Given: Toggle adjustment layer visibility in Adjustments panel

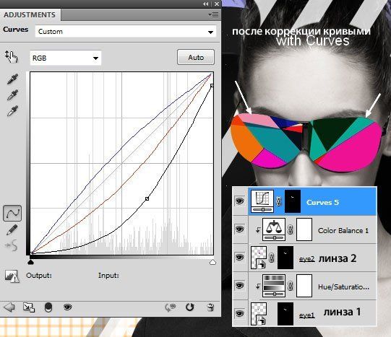Looking at the screenshot, I should point(67,307).
